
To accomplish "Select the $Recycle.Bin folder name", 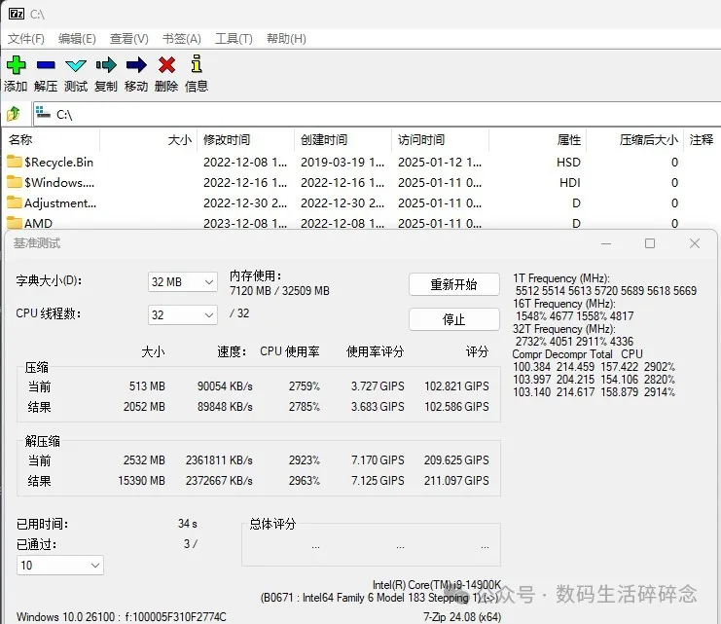I will pos(58,162).
